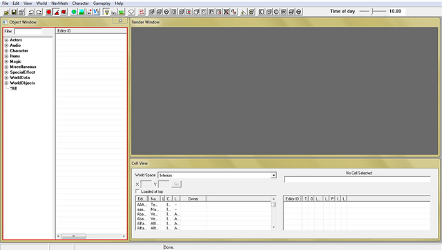
Task: Open the View menu
Action: pos(28,3)
